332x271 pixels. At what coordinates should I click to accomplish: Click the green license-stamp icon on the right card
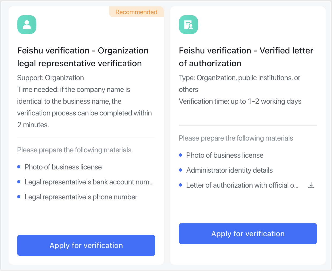pos(188,24)
